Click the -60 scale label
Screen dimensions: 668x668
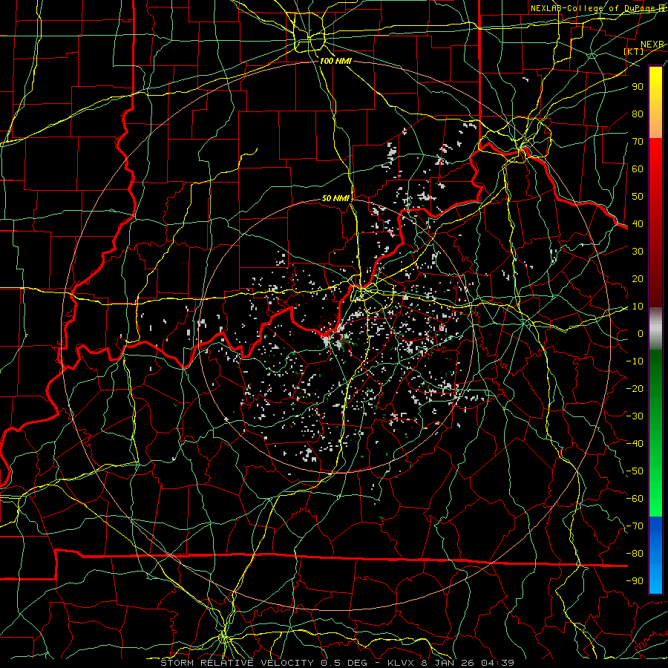pos(635,499)
